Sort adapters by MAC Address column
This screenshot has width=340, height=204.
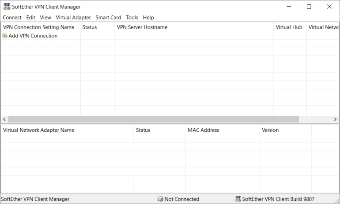click(x=203, y=130)
